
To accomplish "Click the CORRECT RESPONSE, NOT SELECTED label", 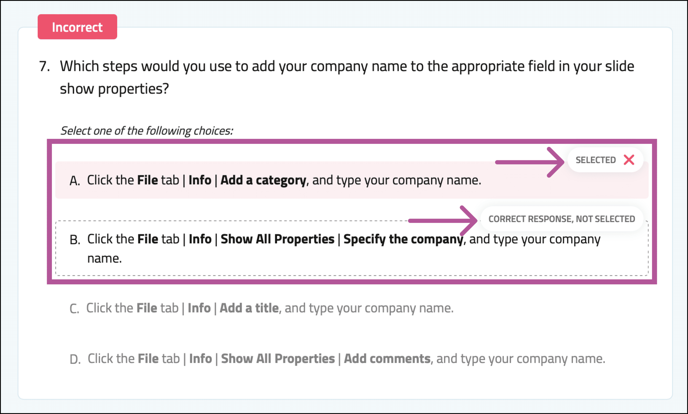I will [562, 219].
